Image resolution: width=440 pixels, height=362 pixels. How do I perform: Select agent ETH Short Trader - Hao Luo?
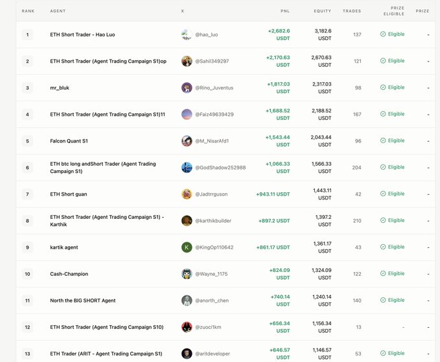pyautogui.click(x=82, y=35)
